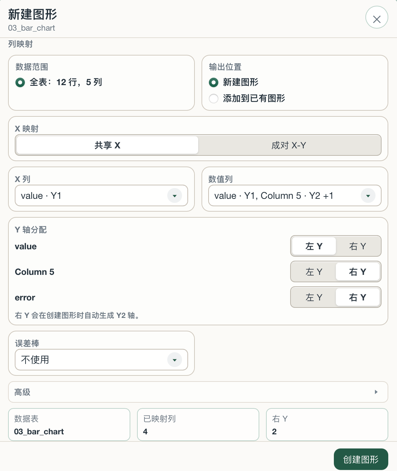This screenshot has height=471, width=397.
Task: Set error column to 右 Y
Action: [358, 297]
